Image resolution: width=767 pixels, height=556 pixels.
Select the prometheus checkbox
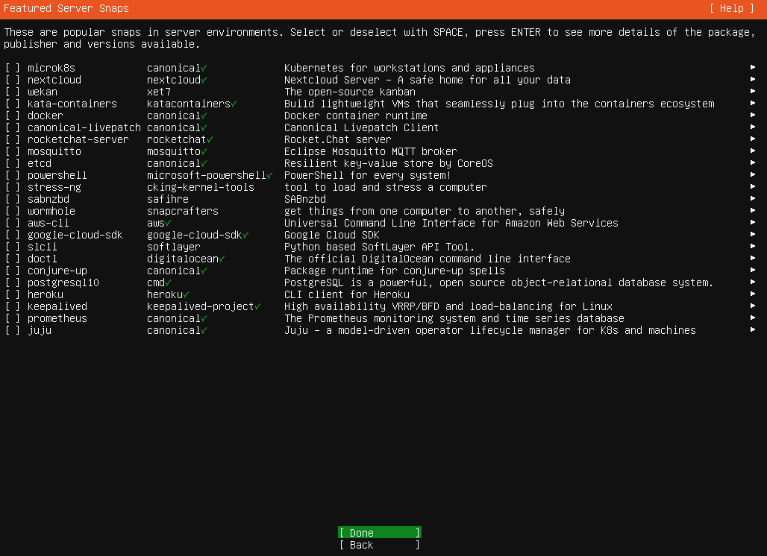pos(13,318)
